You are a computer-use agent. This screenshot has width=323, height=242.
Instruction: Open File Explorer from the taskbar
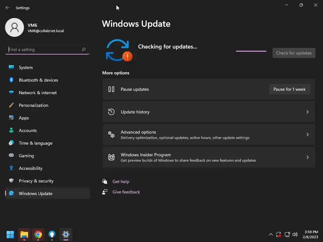tap(24, 234)
